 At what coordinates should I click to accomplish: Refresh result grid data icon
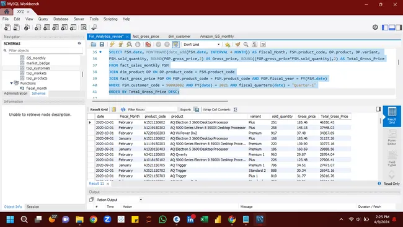coord(123,110)
